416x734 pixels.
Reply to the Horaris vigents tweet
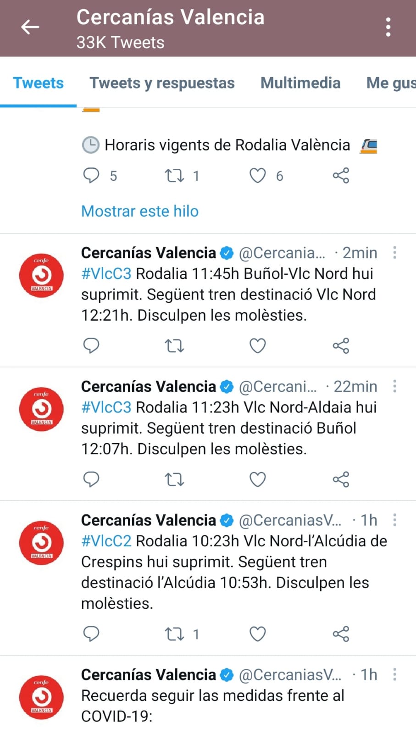[91, 175]
